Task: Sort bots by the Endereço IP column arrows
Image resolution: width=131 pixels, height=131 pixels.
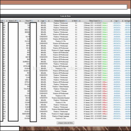Action: point(18,21)
